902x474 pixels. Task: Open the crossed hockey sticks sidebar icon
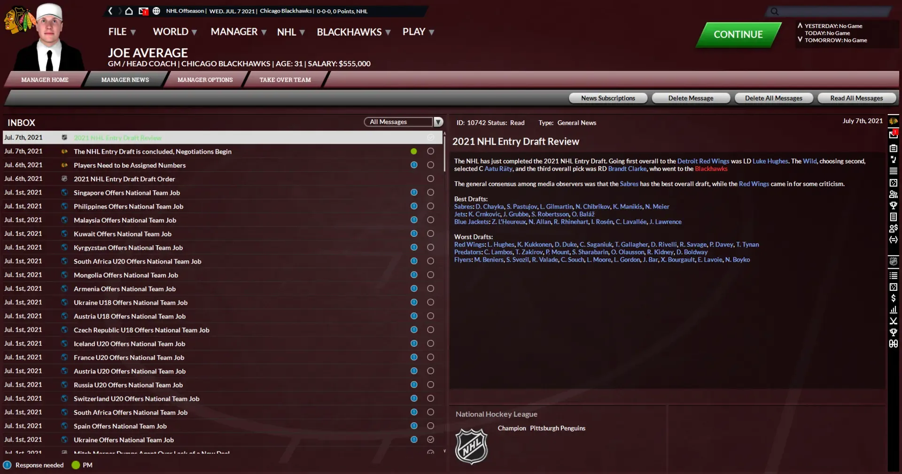893,321
